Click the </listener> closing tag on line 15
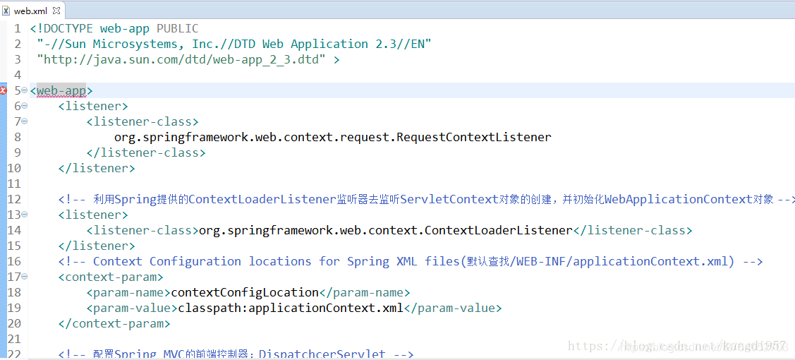This screenshot has height=360, width=795. [97, 246]
